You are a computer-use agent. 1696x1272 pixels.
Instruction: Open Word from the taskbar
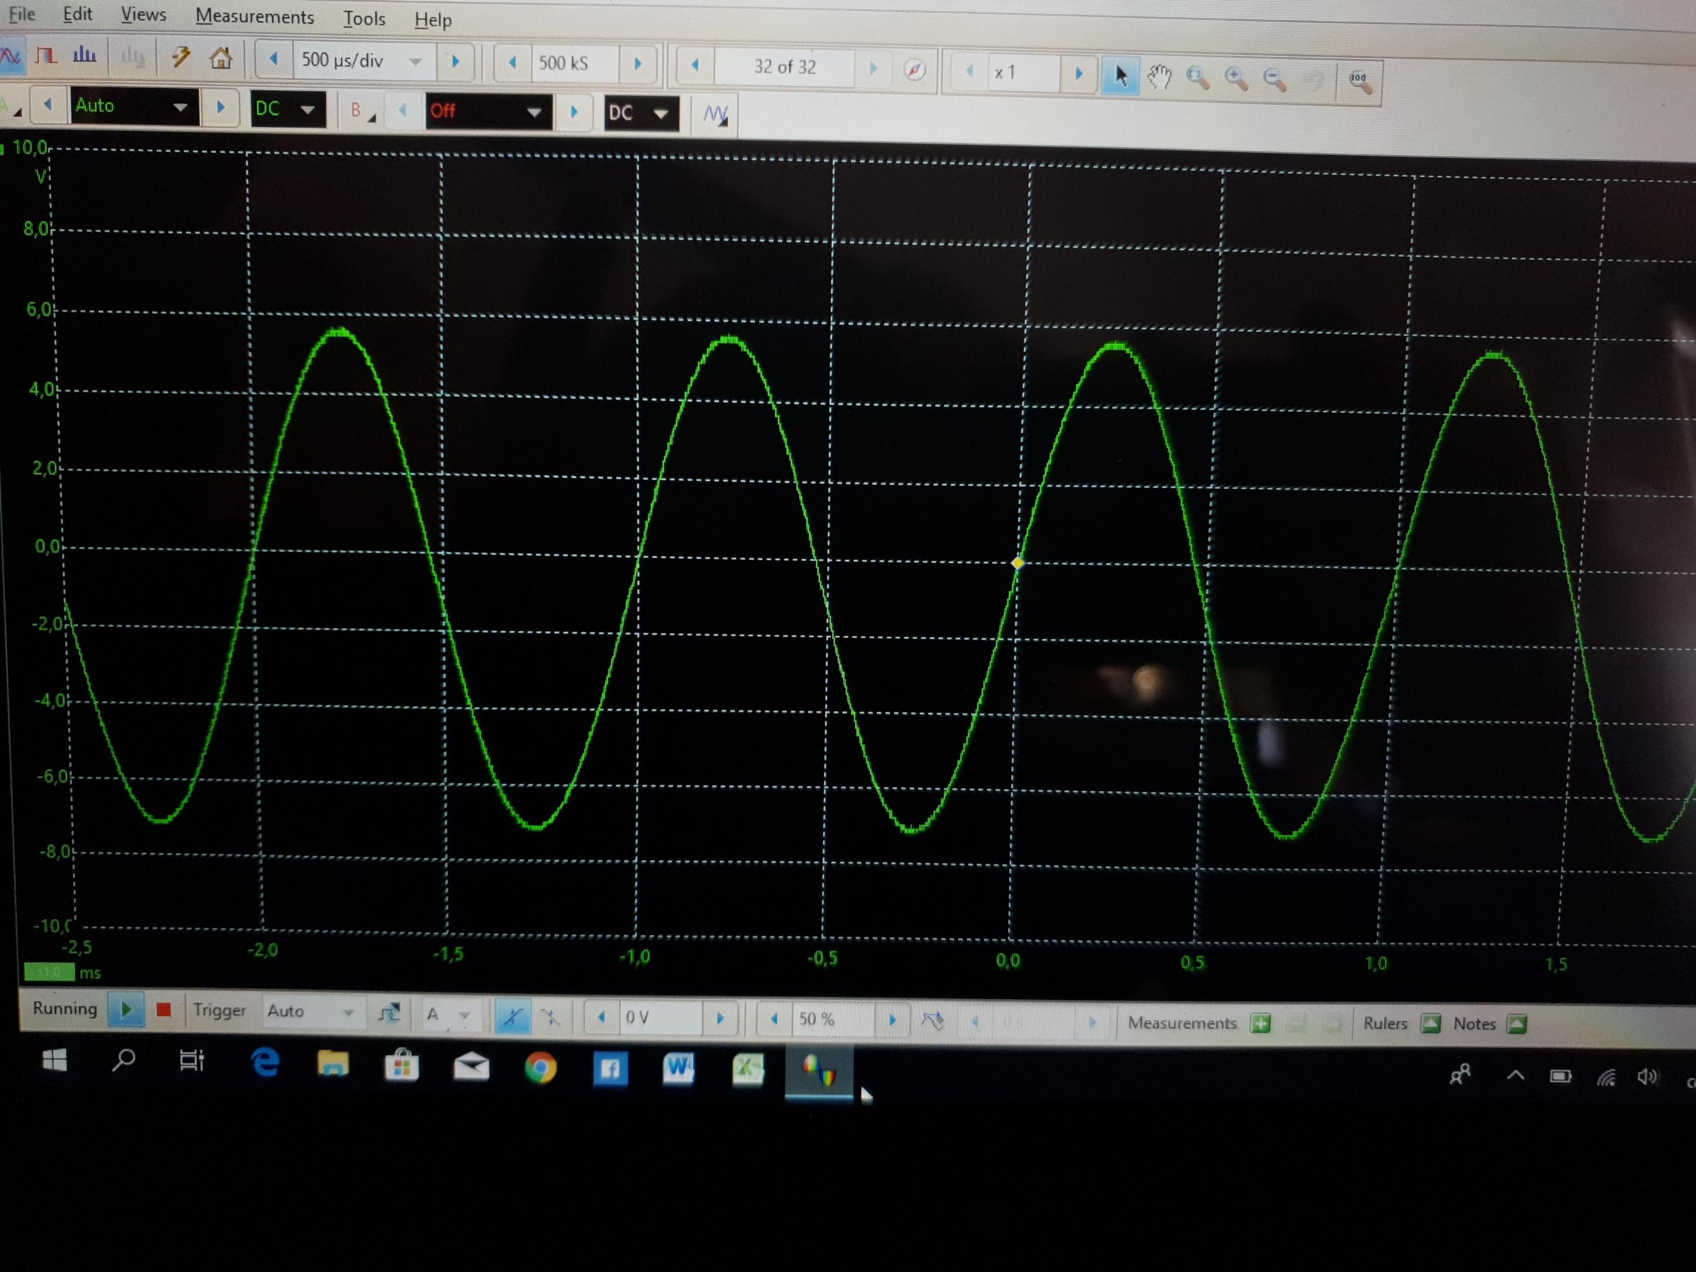679,1069
